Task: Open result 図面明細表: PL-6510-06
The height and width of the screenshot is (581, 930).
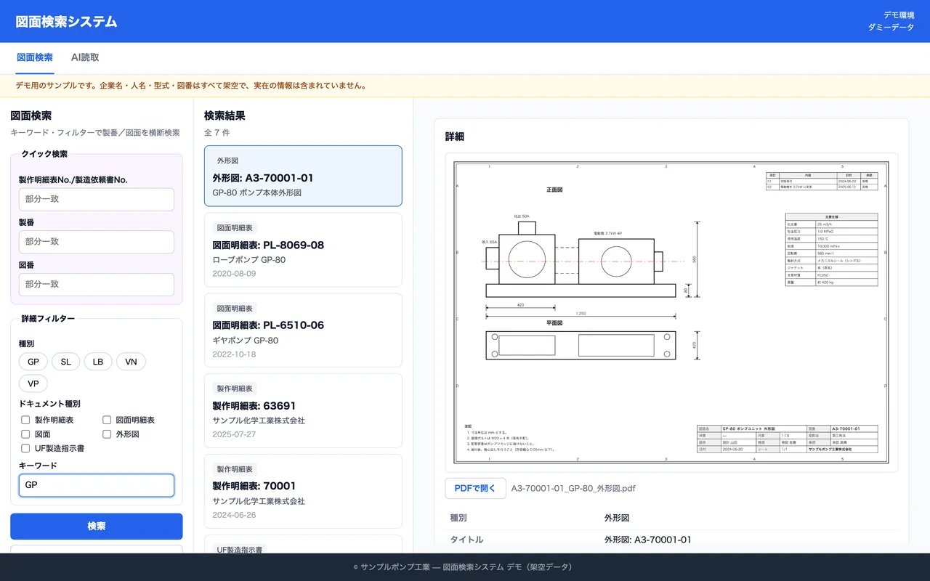Action: [x=303, y=330]
